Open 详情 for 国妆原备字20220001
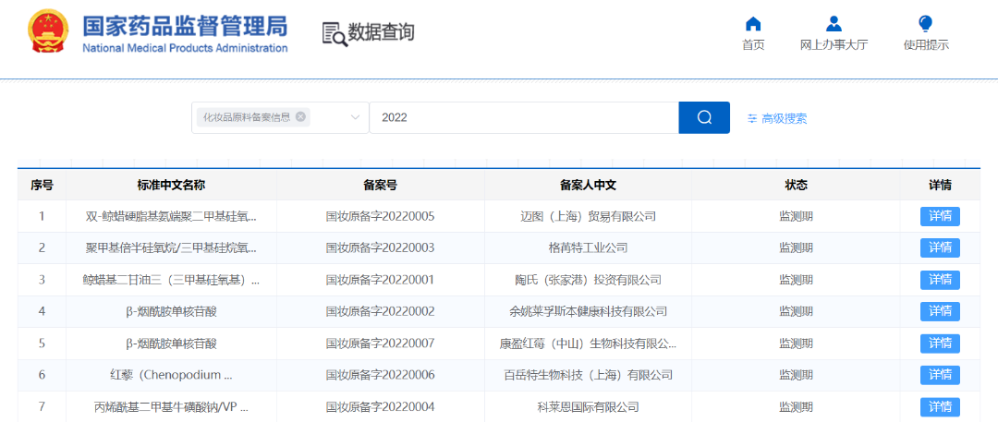 pyautogui.click(x=940, y=280)
